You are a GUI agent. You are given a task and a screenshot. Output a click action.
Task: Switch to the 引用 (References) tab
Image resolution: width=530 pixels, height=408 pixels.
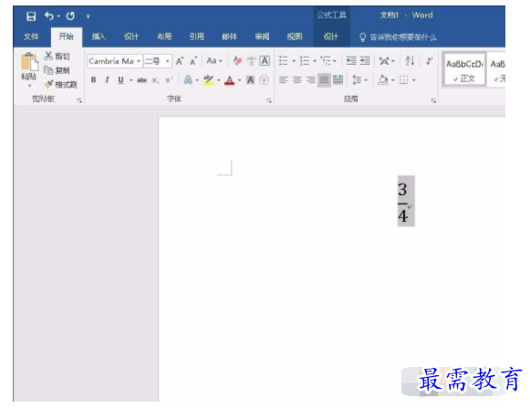[196, 37]
